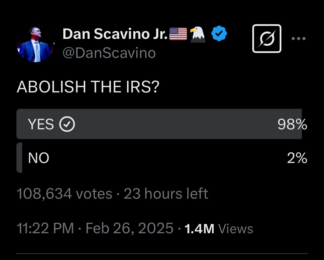Click the checkmark circle beside YES

click(x=67, y=124)
